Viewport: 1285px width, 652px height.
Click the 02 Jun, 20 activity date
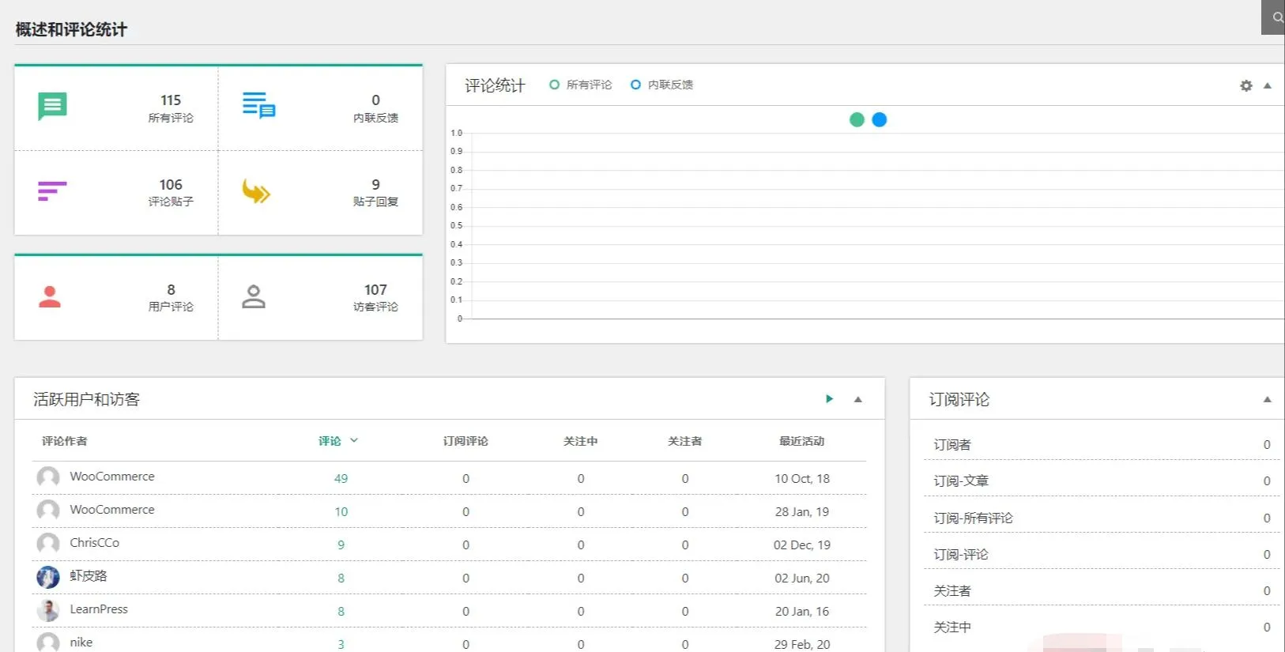point(802,579)
